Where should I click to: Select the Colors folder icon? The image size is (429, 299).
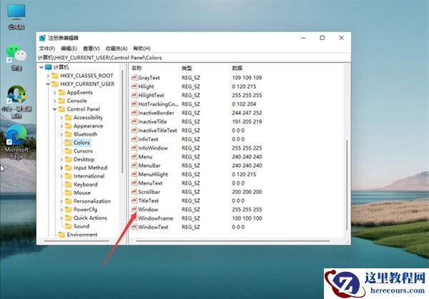(68, 143)
